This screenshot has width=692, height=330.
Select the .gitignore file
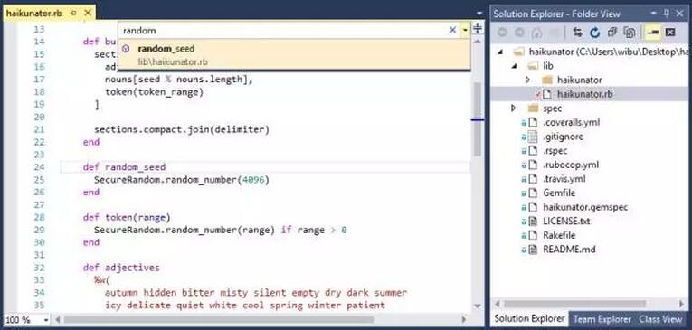pos(563,137)
